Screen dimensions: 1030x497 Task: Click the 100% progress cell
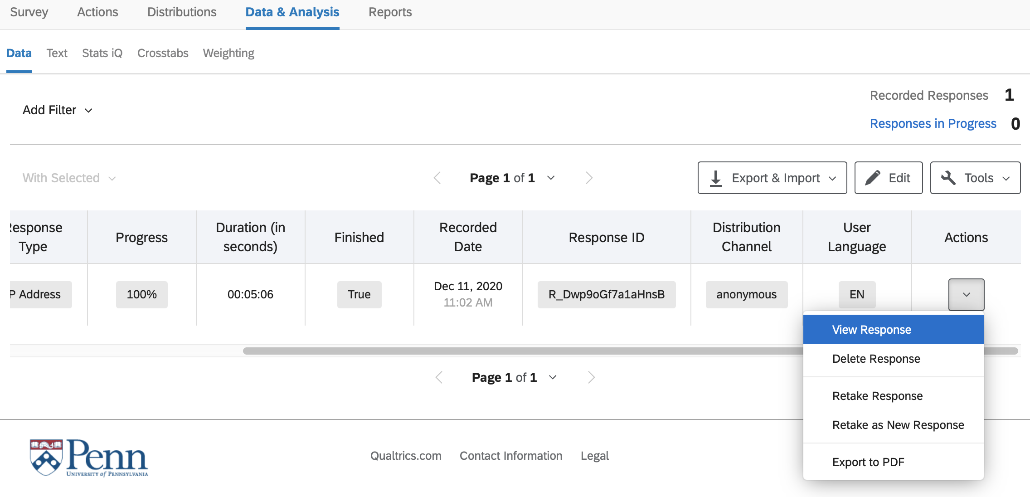tap(141, 294)
